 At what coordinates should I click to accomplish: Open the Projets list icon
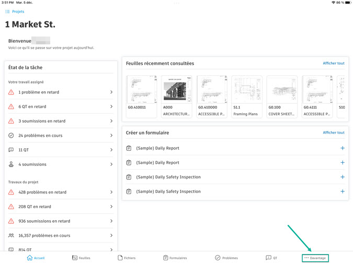7,11
